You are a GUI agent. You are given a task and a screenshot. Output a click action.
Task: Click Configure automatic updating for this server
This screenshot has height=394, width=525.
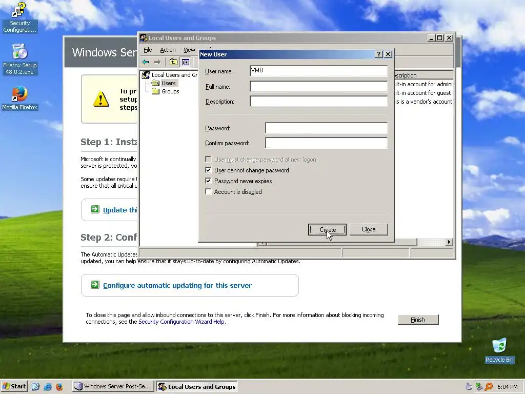coord(177,285)
